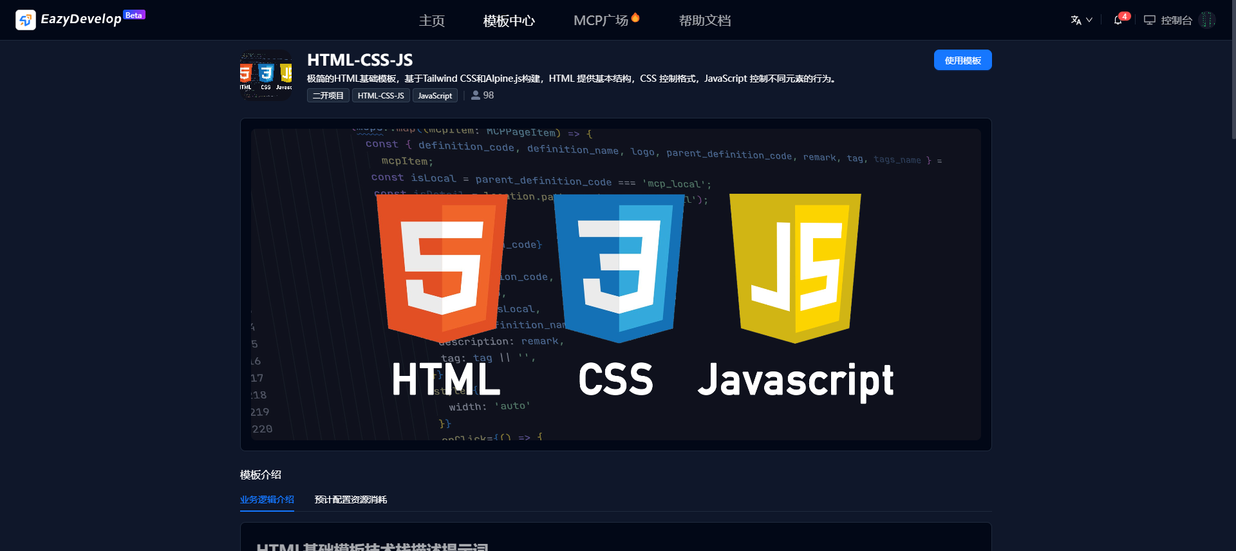
Task: Click the HTML5 shield logo in preview
Action: point(442,267)
